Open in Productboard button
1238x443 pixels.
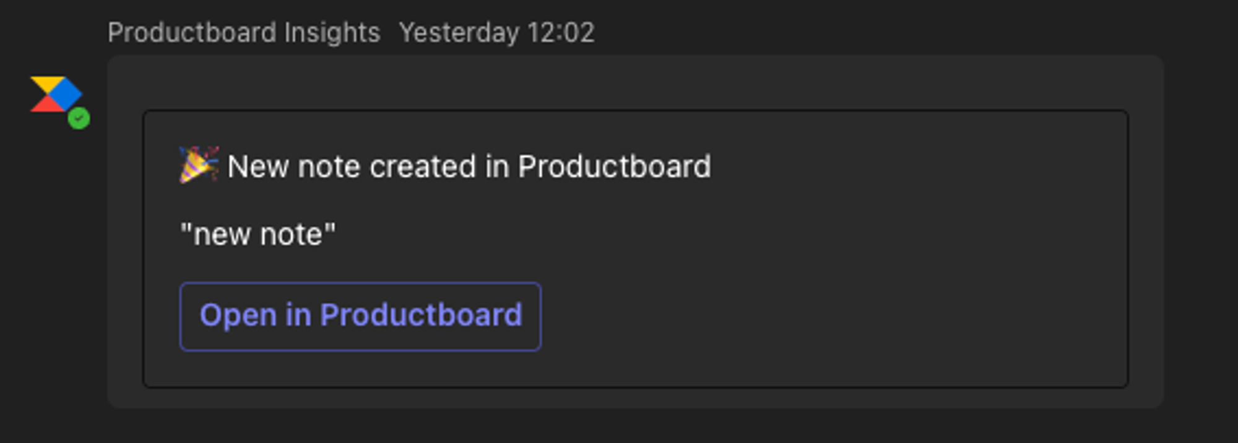pos(360,316)
